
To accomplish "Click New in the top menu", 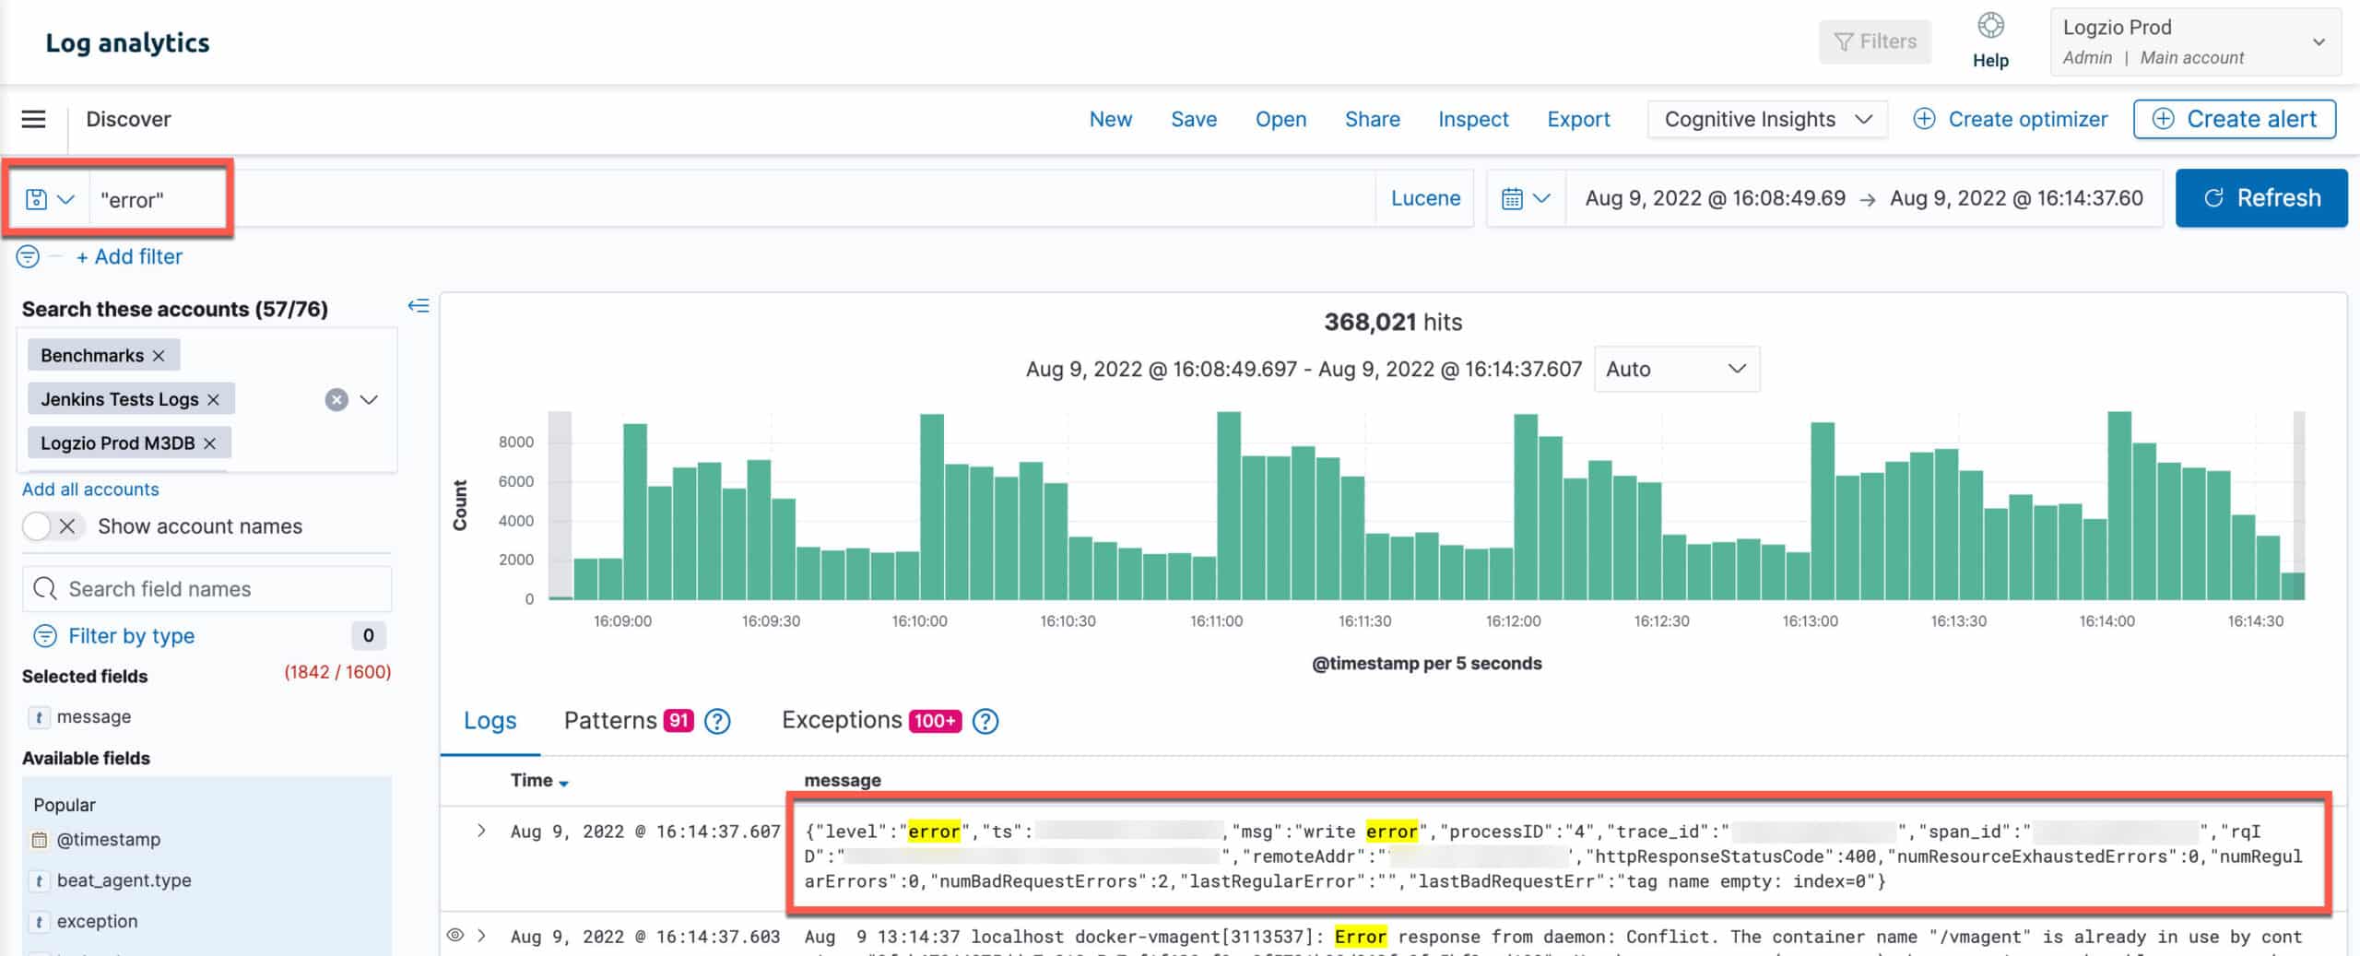I will tap(1110, 119).
